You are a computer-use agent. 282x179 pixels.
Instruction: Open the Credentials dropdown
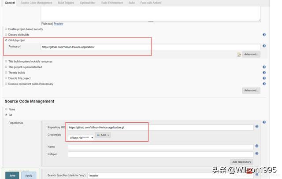81,138
